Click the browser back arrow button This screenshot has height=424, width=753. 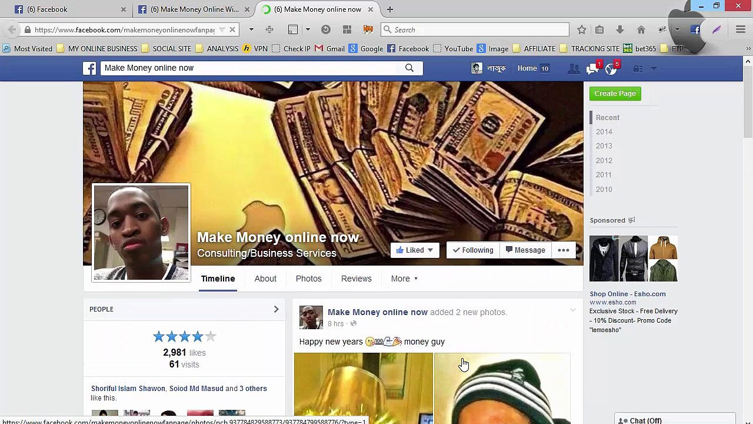(x=12, y=29)
